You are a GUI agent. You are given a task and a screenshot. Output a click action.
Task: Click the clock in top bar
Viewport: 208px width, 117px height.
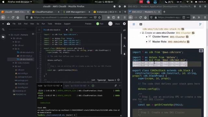pyautogui.click(x=104, y=2)
